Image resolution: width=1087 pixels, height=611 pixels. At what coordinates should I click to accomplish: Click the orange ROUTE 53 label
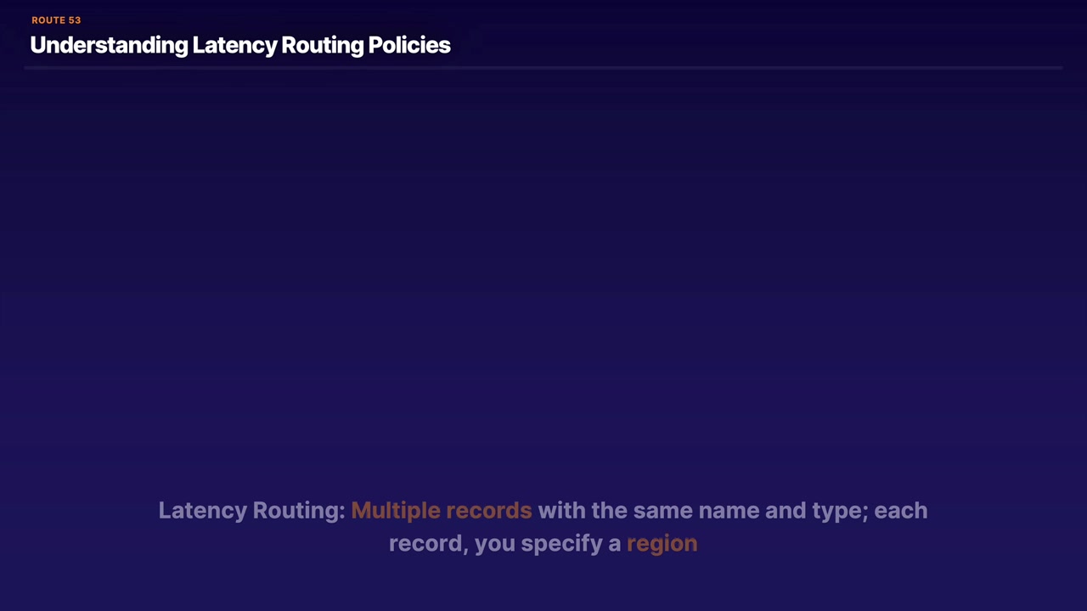pos(56,20)
